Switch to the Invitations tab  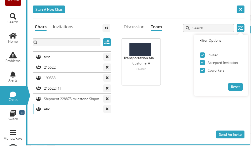[63, 27]
